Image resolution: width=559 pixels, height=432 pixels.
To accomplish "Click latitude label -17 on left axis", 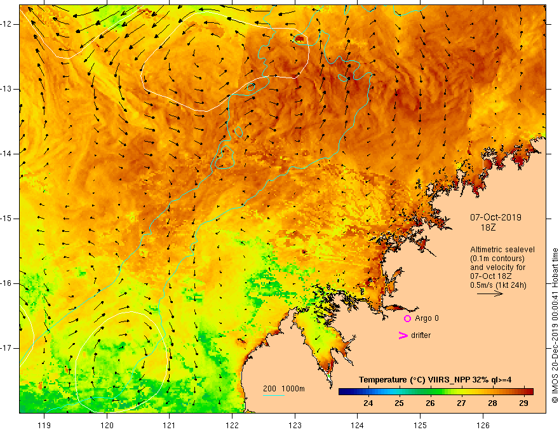I will click(7, 348).
